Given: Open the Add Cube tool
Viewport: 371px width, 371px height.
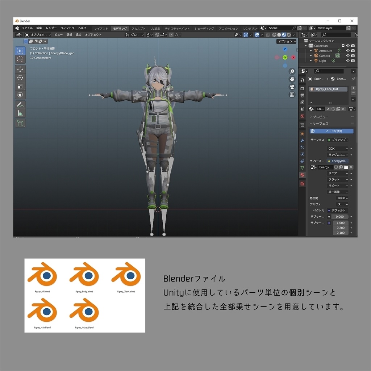Looking at the screenshot, I should click(x=20, y=123).
